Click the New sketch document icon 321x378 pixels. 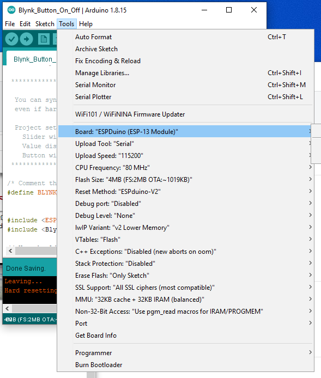tap(44, 39)
